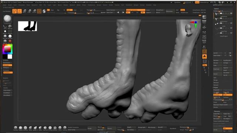Screen dimensions: 237x133
Task: Expand the Remesh section in Subtool panel
Action: click(x=216, y=85)
